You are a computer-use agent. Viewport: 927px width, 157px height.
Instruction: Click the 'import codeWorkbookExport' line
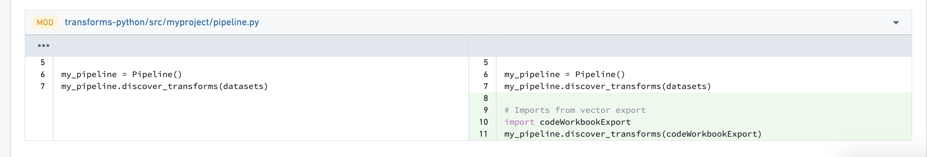coord(568,122)
